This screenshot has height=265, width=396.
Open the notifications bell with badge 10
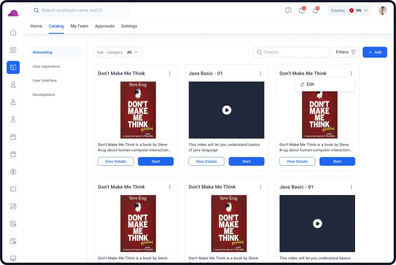coord(316,10)
